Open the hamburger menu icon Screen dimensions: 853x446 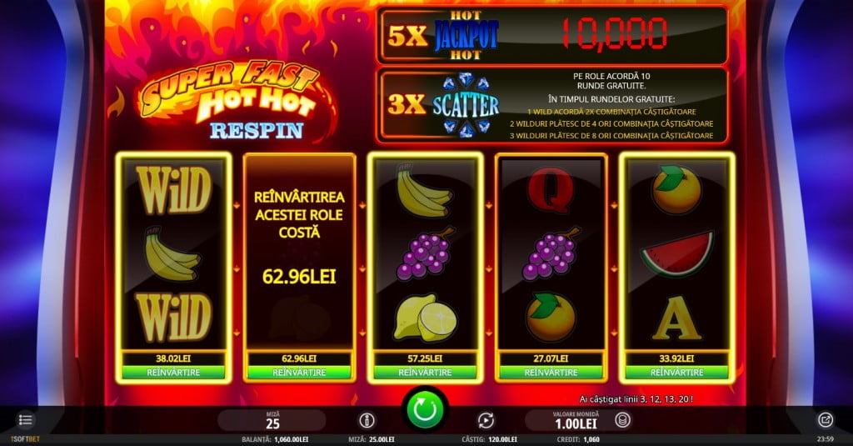tap(25, 420)
